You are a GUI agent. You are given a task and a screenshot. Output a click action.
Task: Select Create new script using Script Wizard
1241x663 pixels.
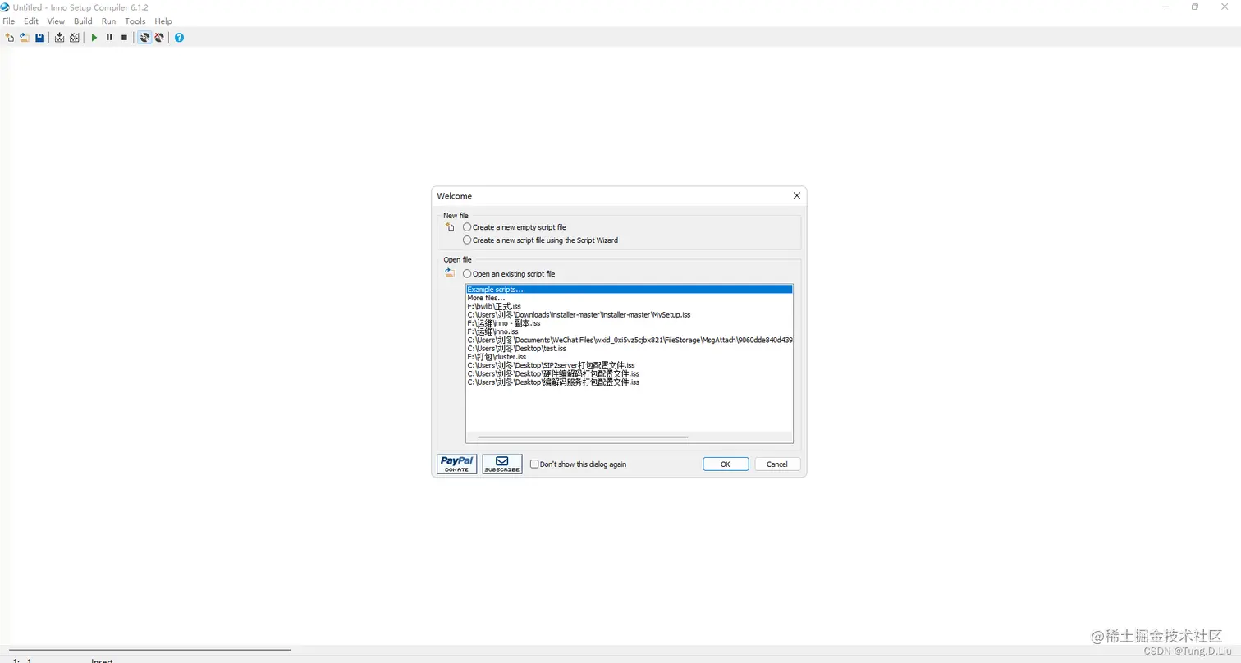(541, 240)
